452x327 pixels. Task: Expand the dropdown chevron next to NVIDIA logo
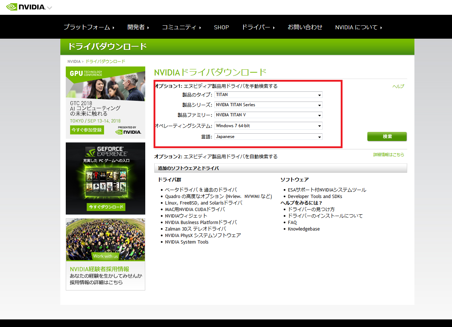49,8
